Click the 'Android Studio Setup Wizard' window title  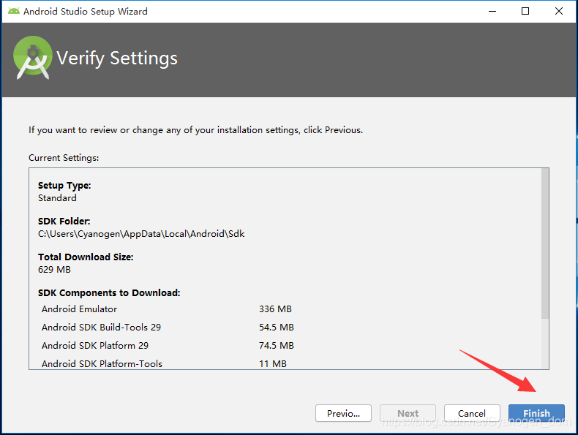pyautogui.click(x=86, y=12)
